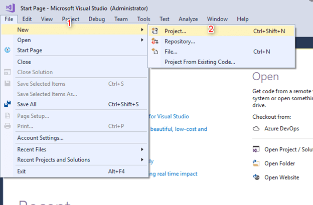
Task: Click the Open Website globe icon
Action: pyautogui.click(x=256, y=177)
